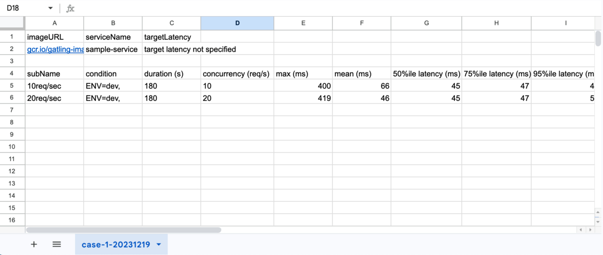This screenshot has height=255, width=603.
Task: Click into the formula bar input
Action: coord(301,9)
